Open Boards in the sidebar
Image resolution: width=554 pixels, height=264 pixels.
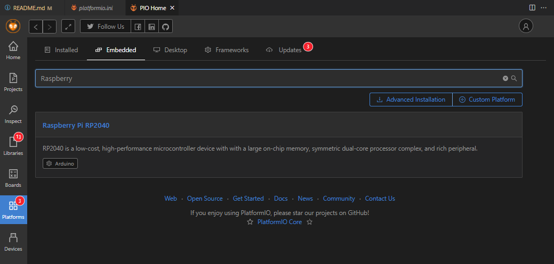(x=13, y=178)
